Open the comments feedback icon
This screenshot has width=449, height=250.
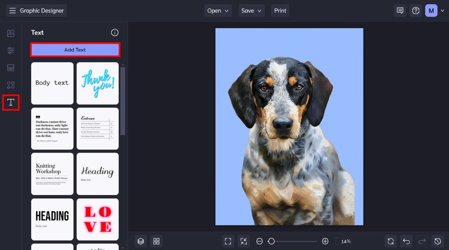400,10
